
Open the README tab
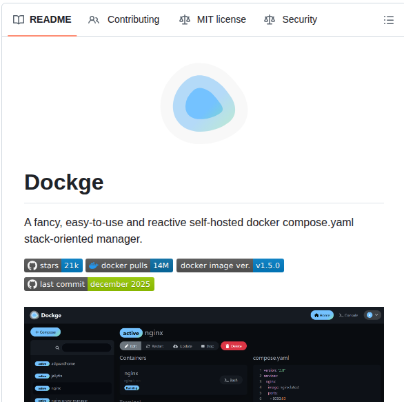42,19
